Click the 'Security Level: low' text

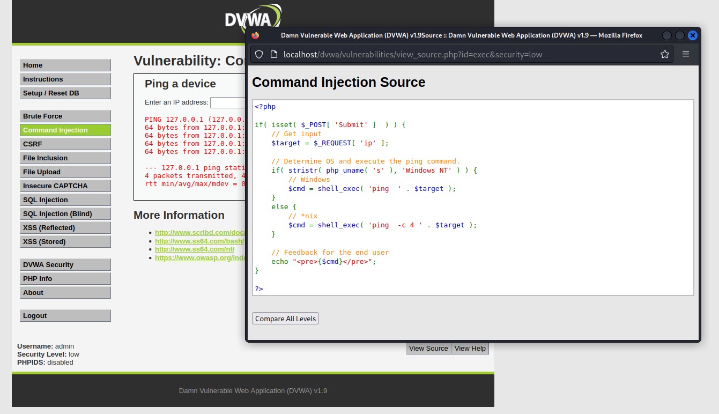[48, 354]
